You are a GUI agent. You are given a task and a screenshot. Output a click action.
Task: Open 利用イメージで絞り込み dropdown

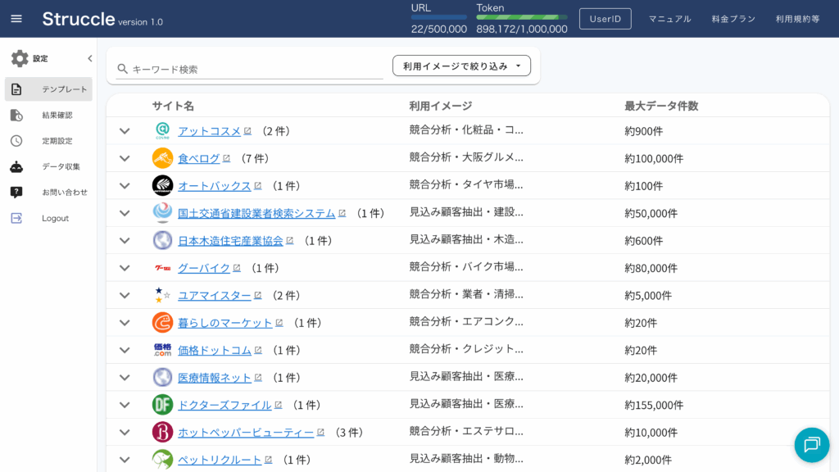pyautogui.click(x=461, y=66)
